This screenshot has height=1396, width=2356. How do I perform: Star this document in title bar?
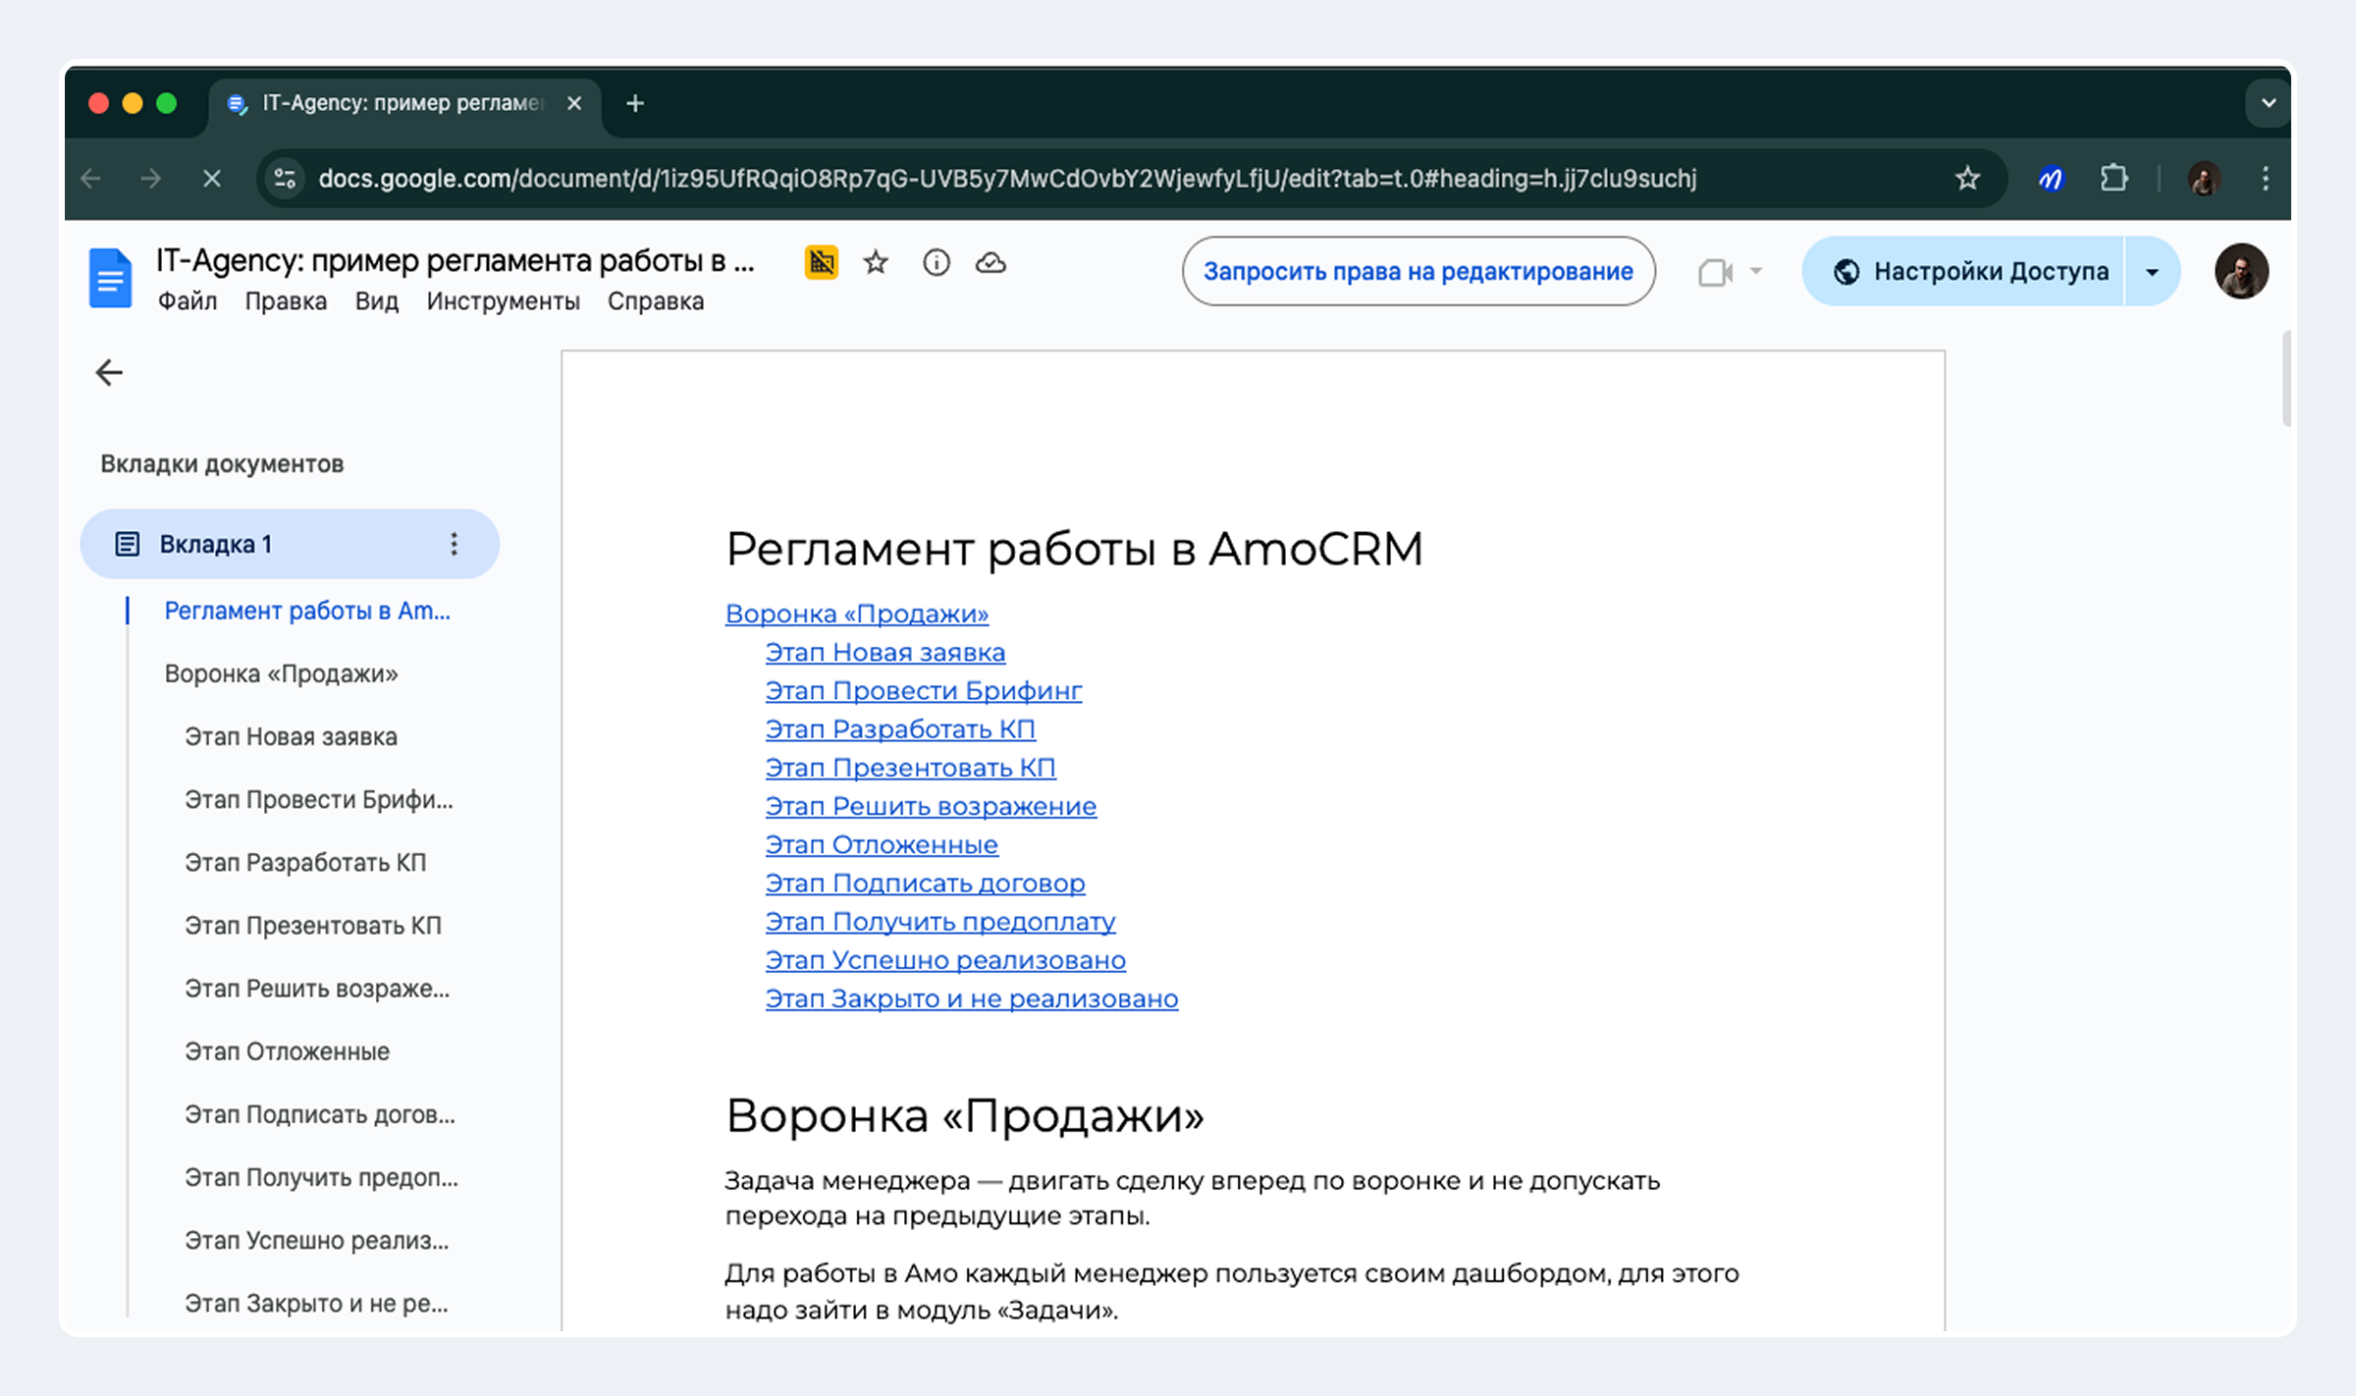coord(876,263)
